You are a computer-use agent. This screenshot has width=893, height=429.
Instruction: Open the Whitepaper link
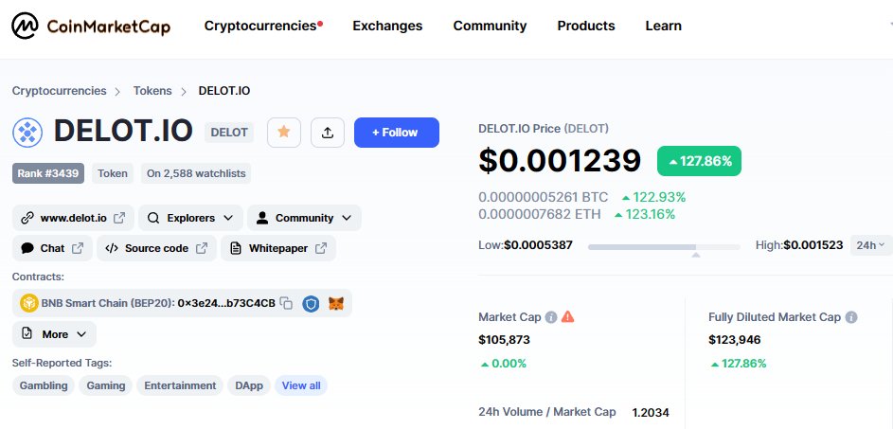point(278,248)
